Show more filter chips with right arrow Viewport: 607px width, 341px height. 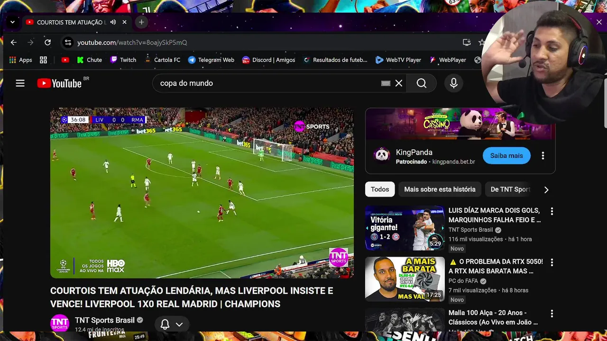click(546, 189)
